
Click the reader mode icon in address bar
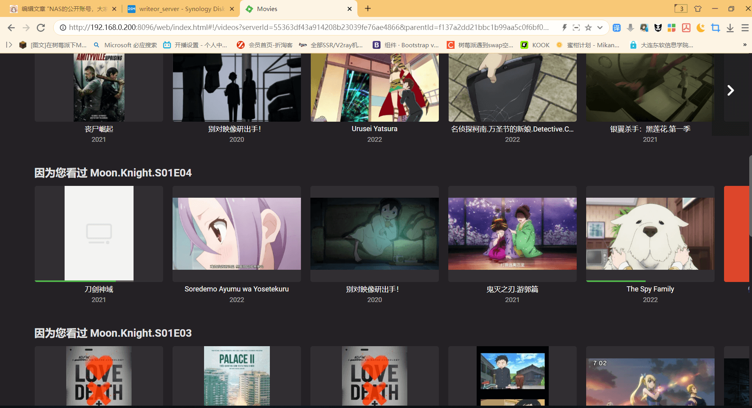pos(576,28)
